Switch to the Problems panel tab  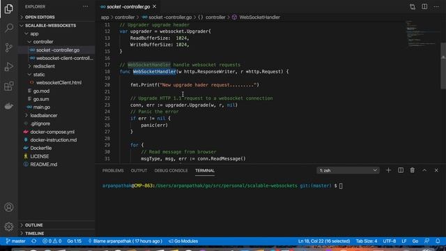(113, 170)
